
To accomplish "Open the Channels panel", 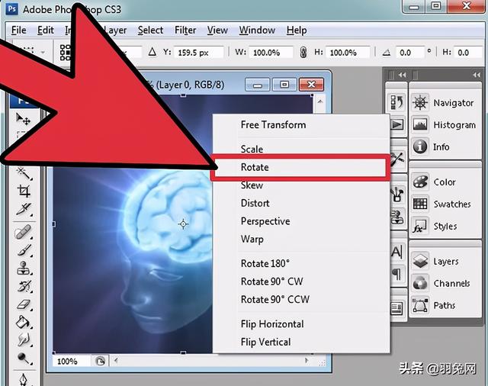I will pyautogui.click(x=441, y=283).
